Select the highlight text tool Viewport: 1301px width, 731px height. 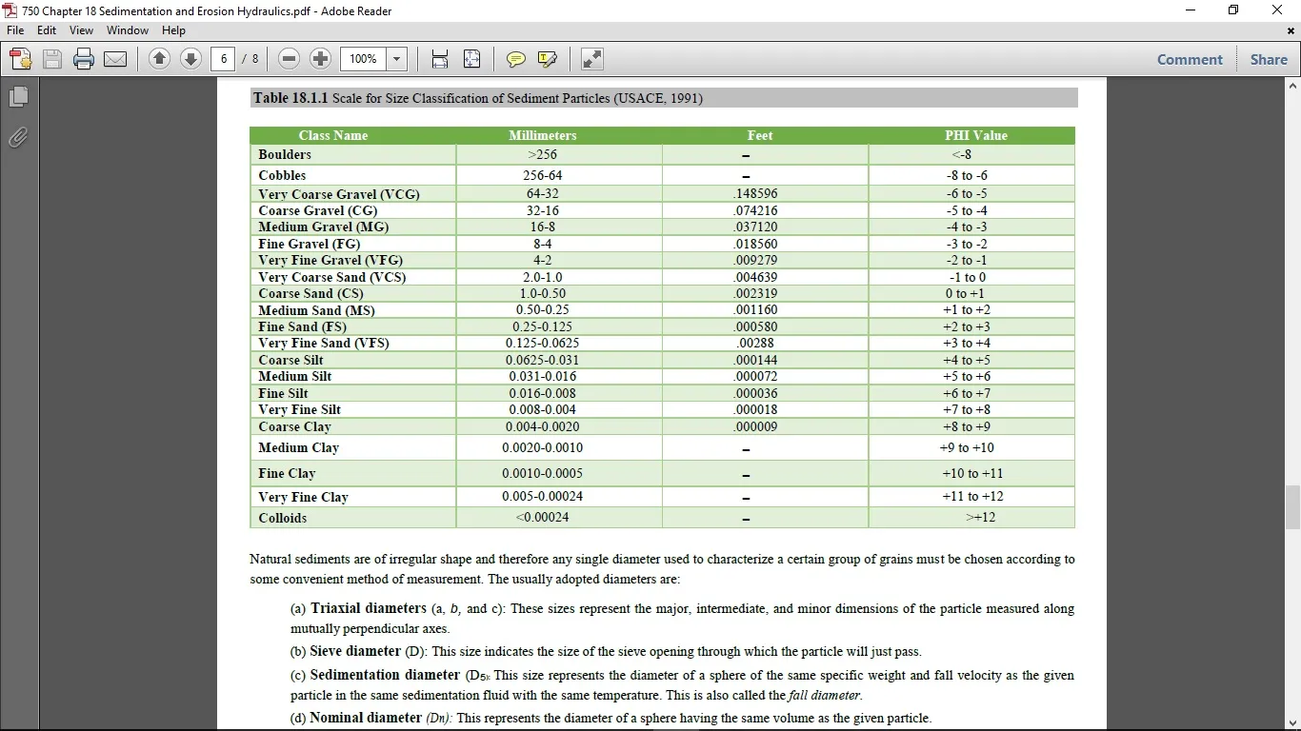click(548, 59)
